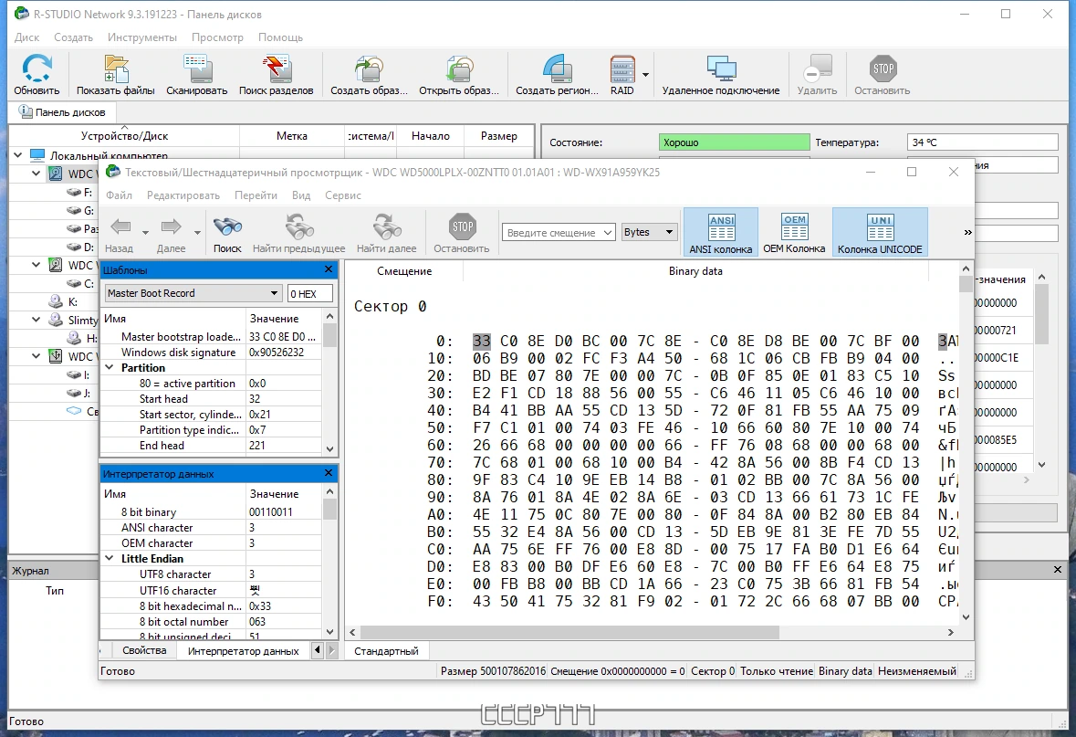
Task: Open the Диск menu
Action: [x=26, y=37]
